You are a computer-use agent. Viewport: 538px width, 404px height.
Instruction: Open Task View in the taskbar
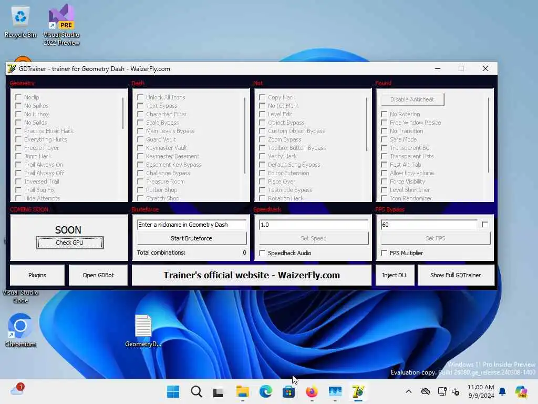(x=218, y=391)
